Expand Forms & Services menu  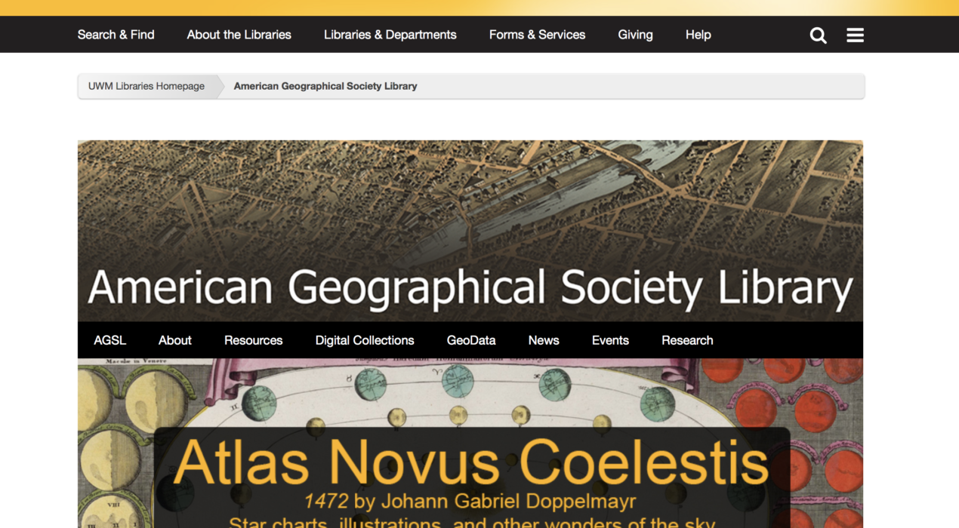pyautogui.click(x=537, y=35)
